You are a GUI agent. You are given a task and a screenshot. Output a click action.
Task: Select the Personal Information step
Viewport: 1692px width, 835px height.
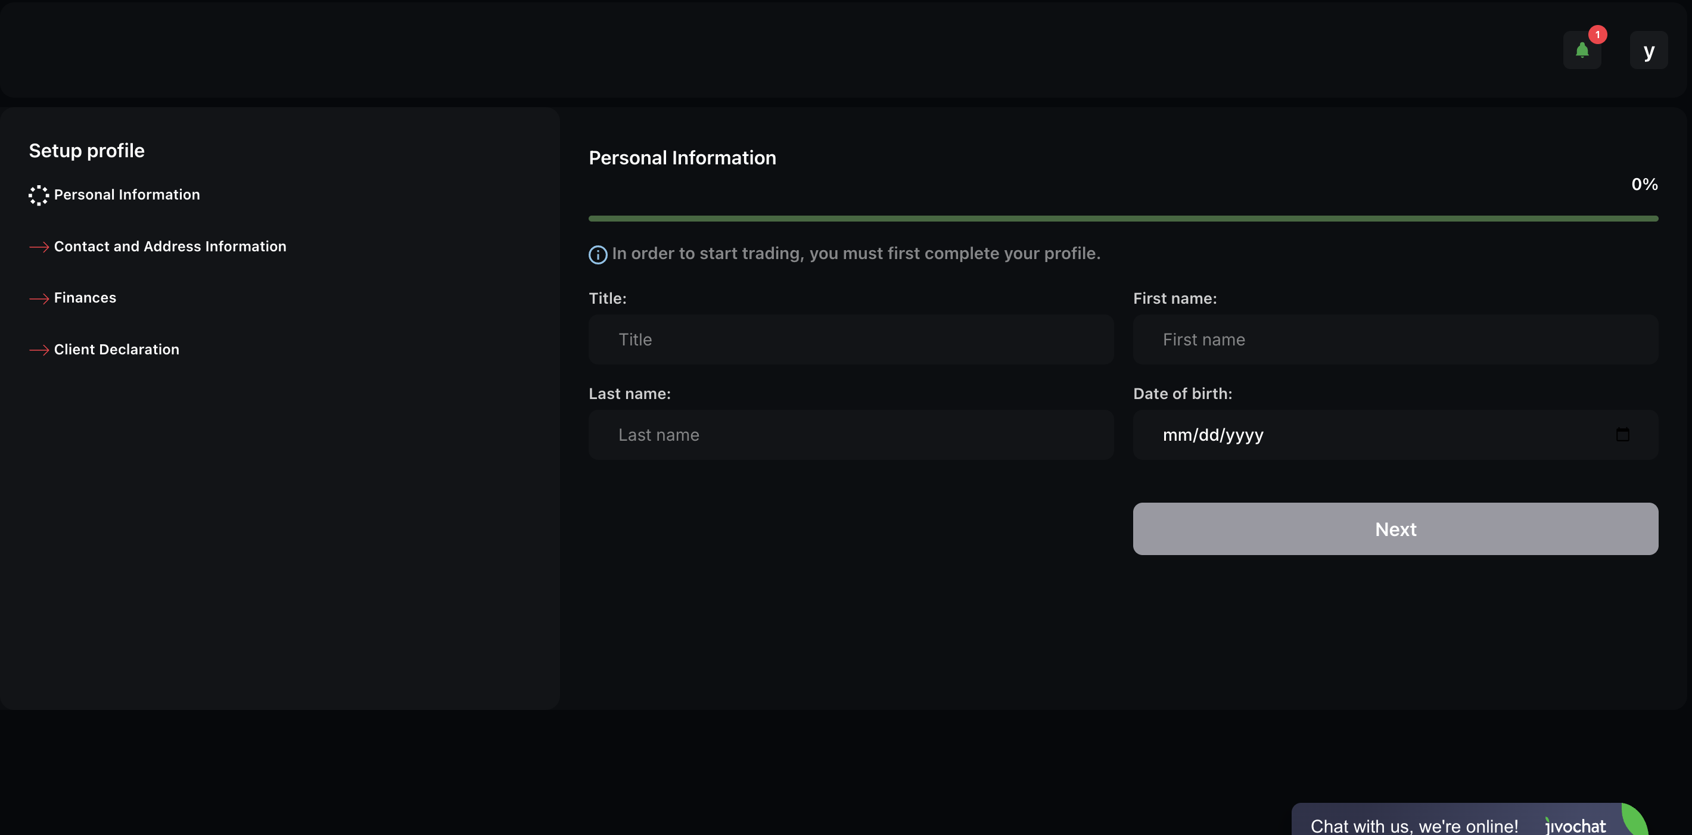[x=126, y=194]
